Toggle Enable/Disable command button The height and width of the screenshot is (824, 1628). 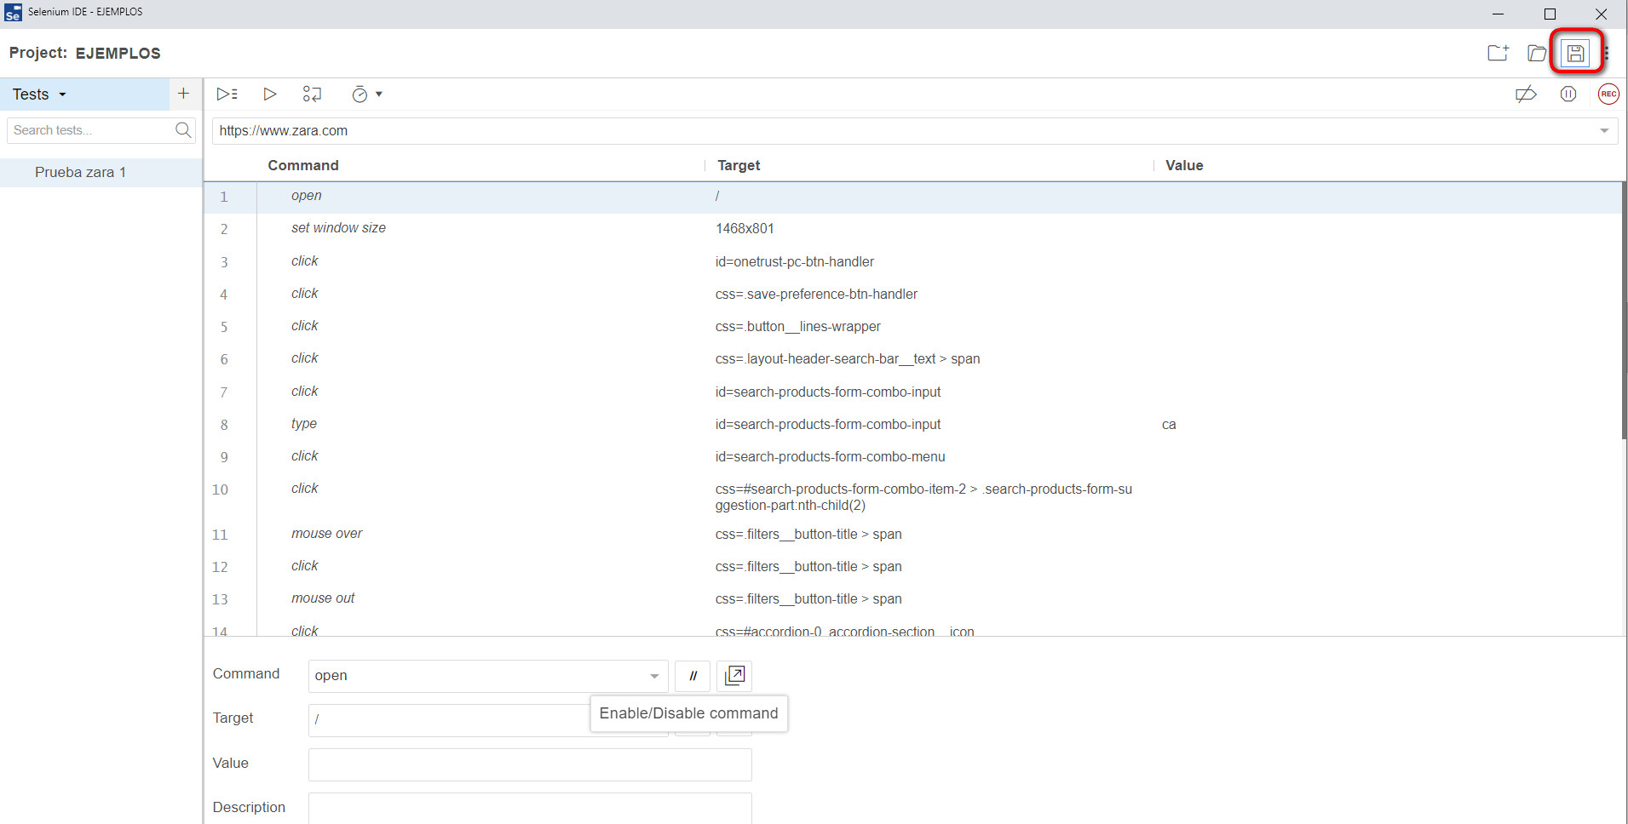click(693, 676)
